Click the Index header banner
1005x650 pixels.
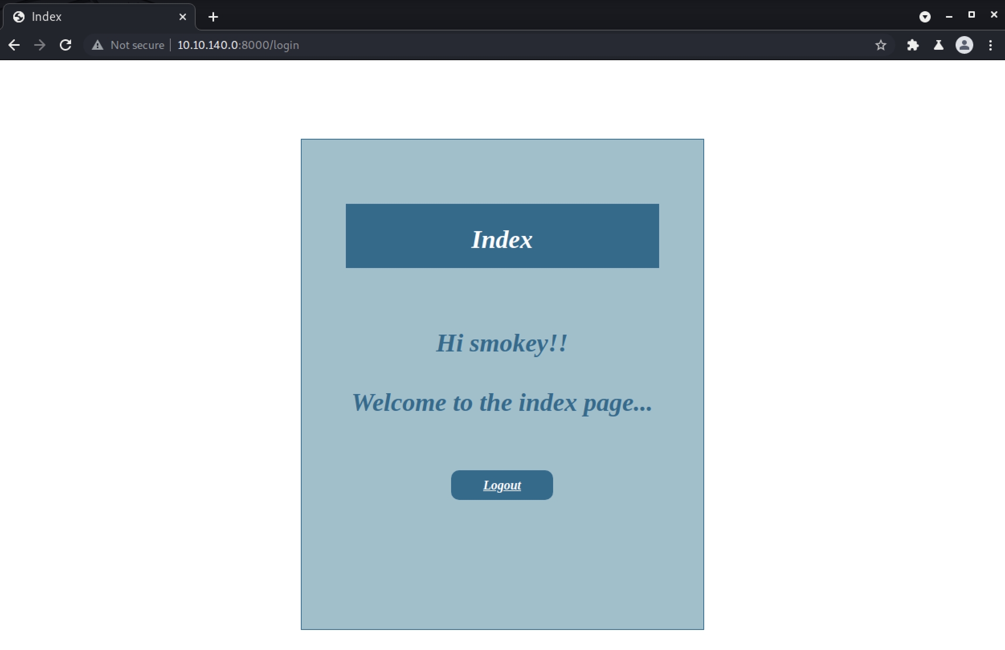tap(502, 236)
